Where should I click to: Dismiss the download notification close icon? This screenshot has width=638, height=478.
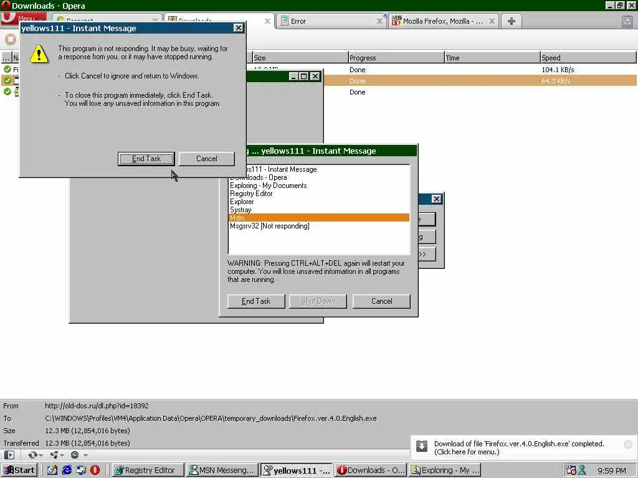tap(628, 444)
